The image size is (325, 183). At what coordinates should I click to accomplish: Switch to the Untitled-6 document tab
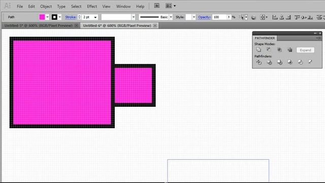click(x=117, y=26)
